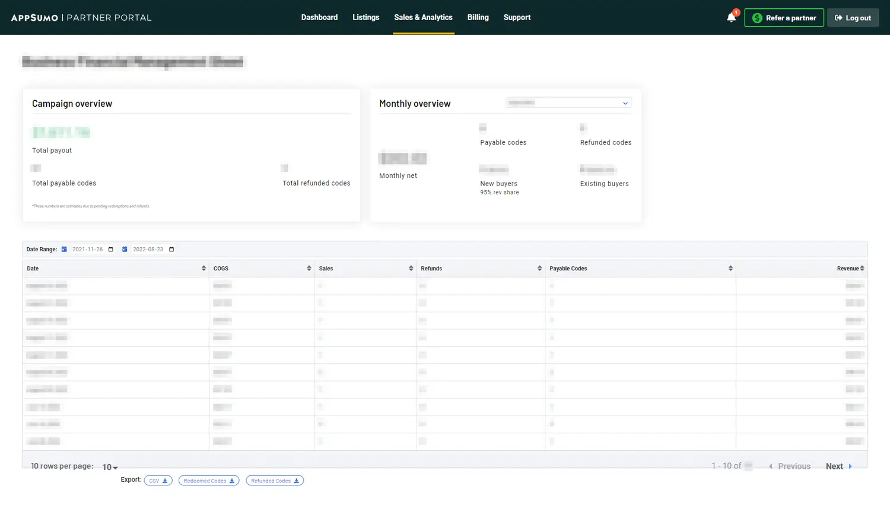Open the Dashboard tab
Screen dimensions: 890x505
(x=319, y=18)
